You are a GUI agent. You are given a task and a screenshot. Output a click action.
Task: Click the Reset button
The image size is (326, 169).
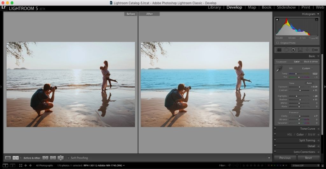point(308,158)
